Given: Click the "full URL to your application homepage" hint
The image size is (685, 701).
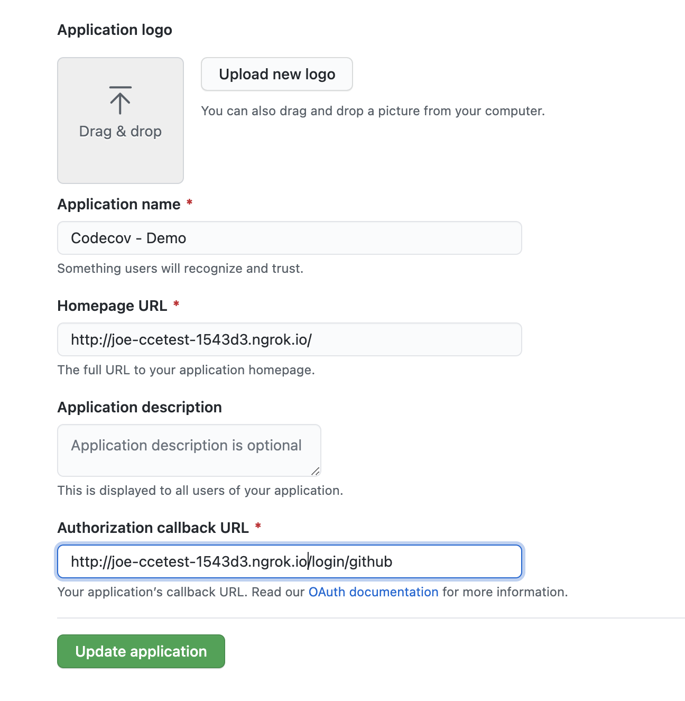Looking at the screenshot, I should click(x=186, y=370).
